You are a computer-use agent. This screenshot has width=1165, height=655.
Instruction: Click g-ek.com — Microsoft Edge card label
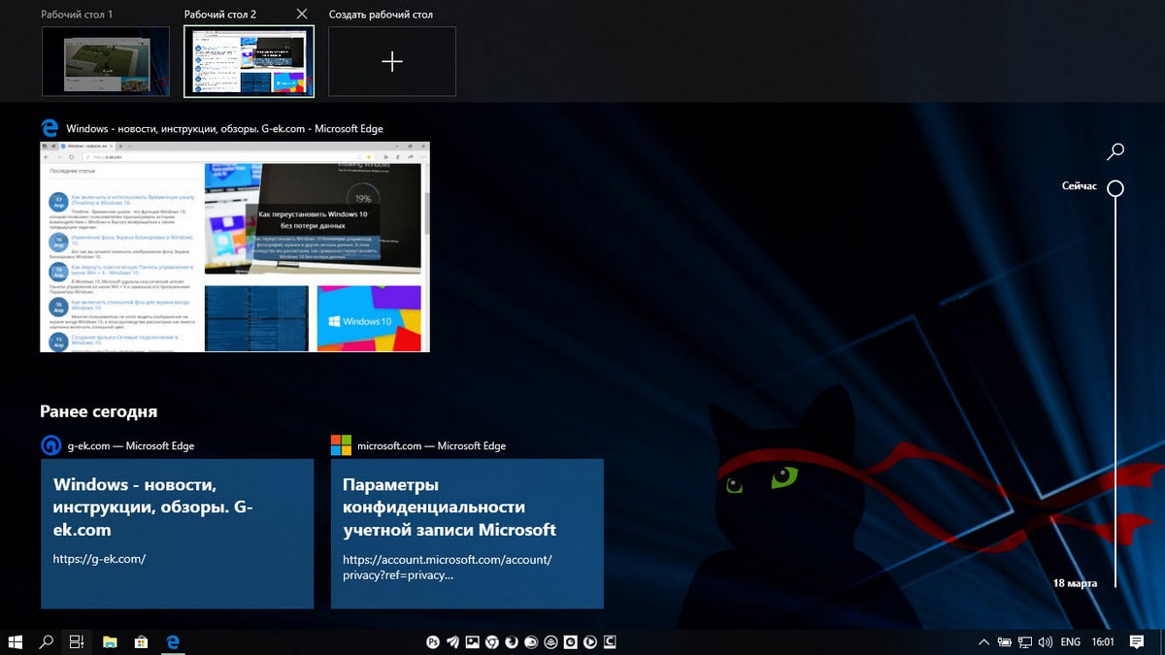coord(130,446)
